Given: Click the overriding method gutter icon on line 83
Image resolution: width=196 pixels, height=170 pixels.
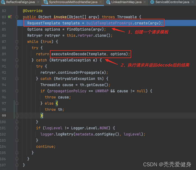Looking at the screenshot, I should coord(10,17).
